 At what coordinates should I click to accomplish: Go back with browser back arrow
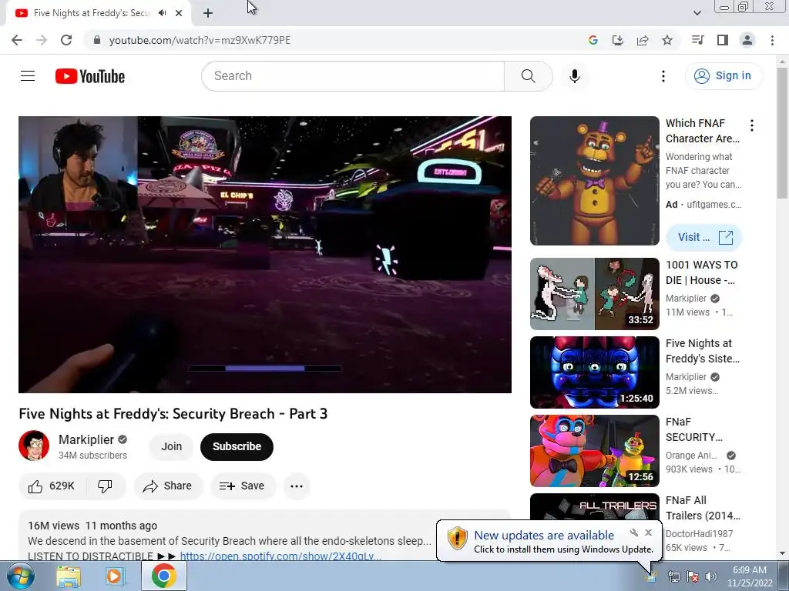(x=17, y=40)
